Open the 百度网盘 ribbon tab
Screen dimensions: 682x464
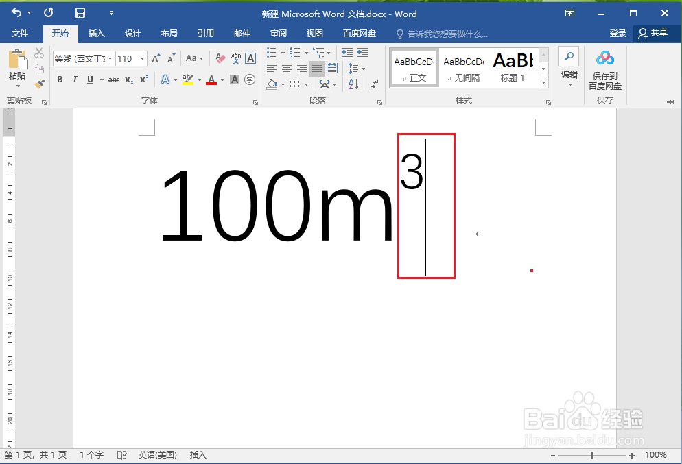360,33
